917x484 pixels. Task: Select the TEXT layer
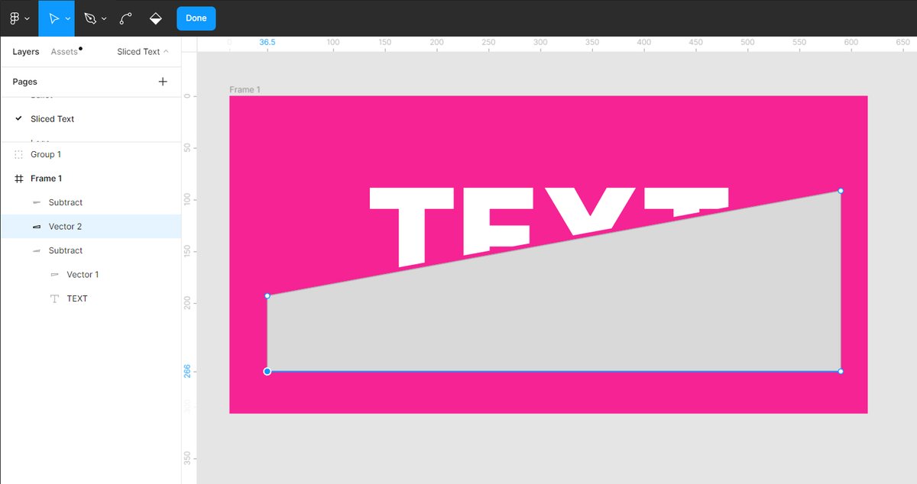pyautogui.click(x=90, y=298)
